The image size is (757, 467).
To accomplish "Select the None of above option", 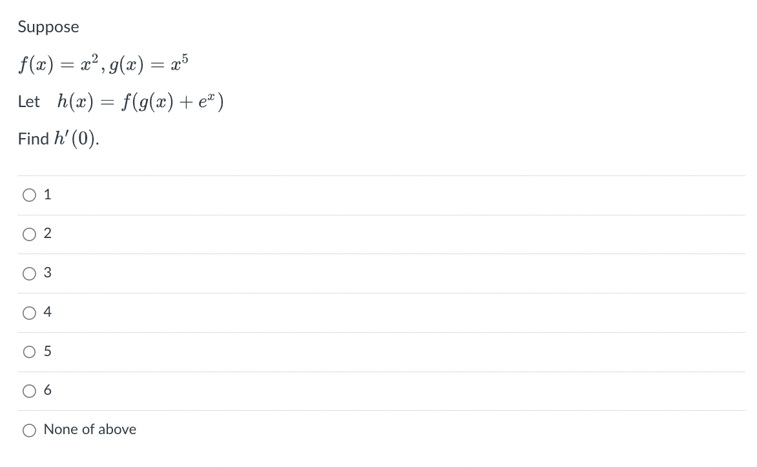I will (x=29, y=430).
